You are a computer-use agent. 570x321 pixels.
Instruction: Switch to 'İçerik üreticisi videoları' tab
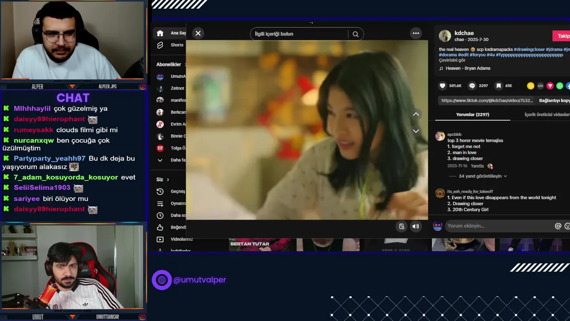(547, 115)
